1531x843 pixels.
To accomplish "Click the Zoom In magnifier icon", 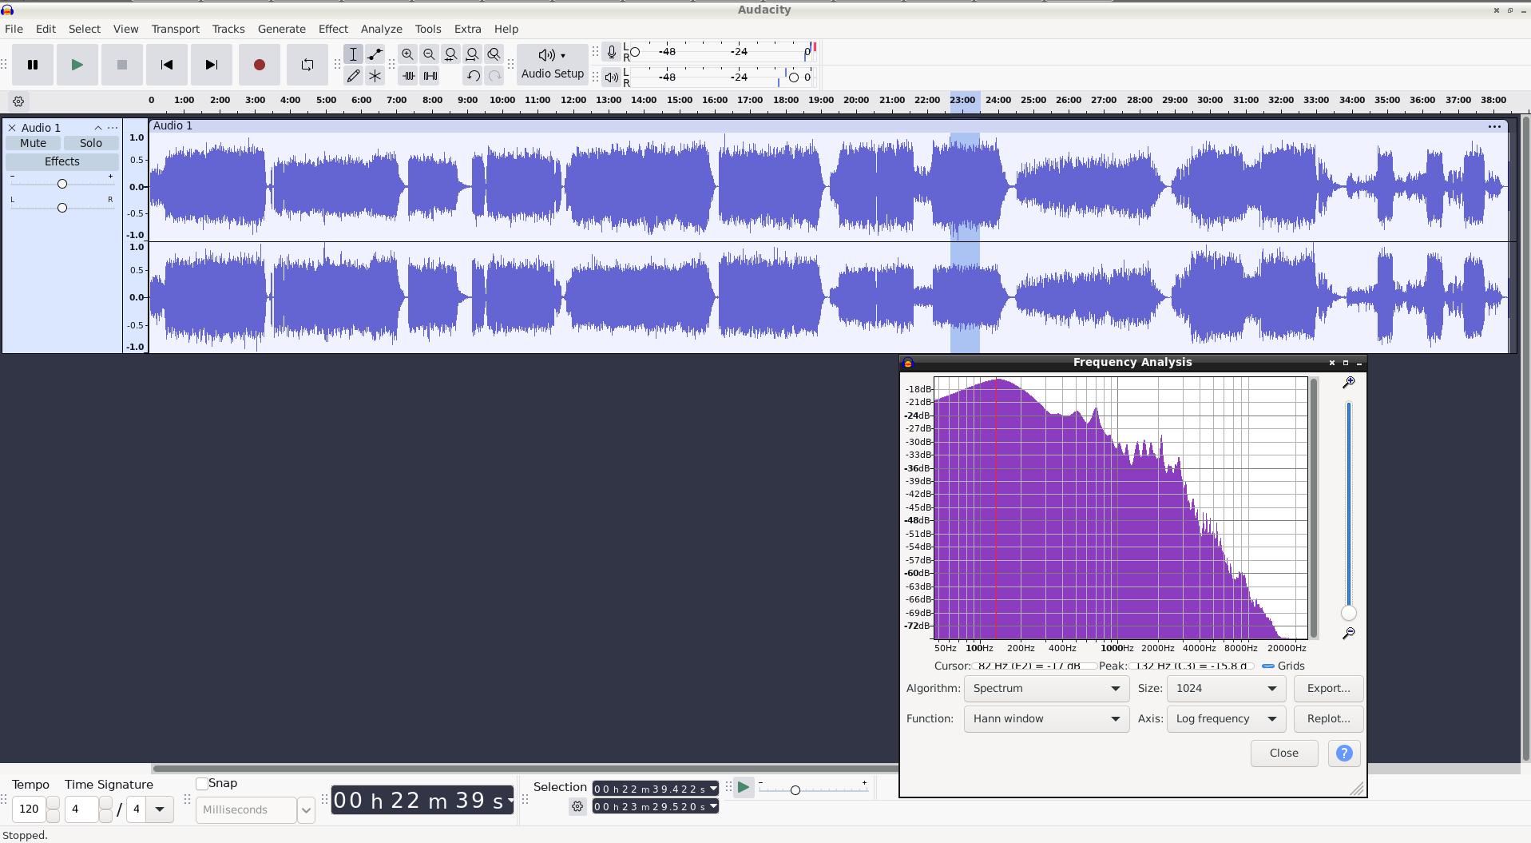I will (x=407, y=54).
